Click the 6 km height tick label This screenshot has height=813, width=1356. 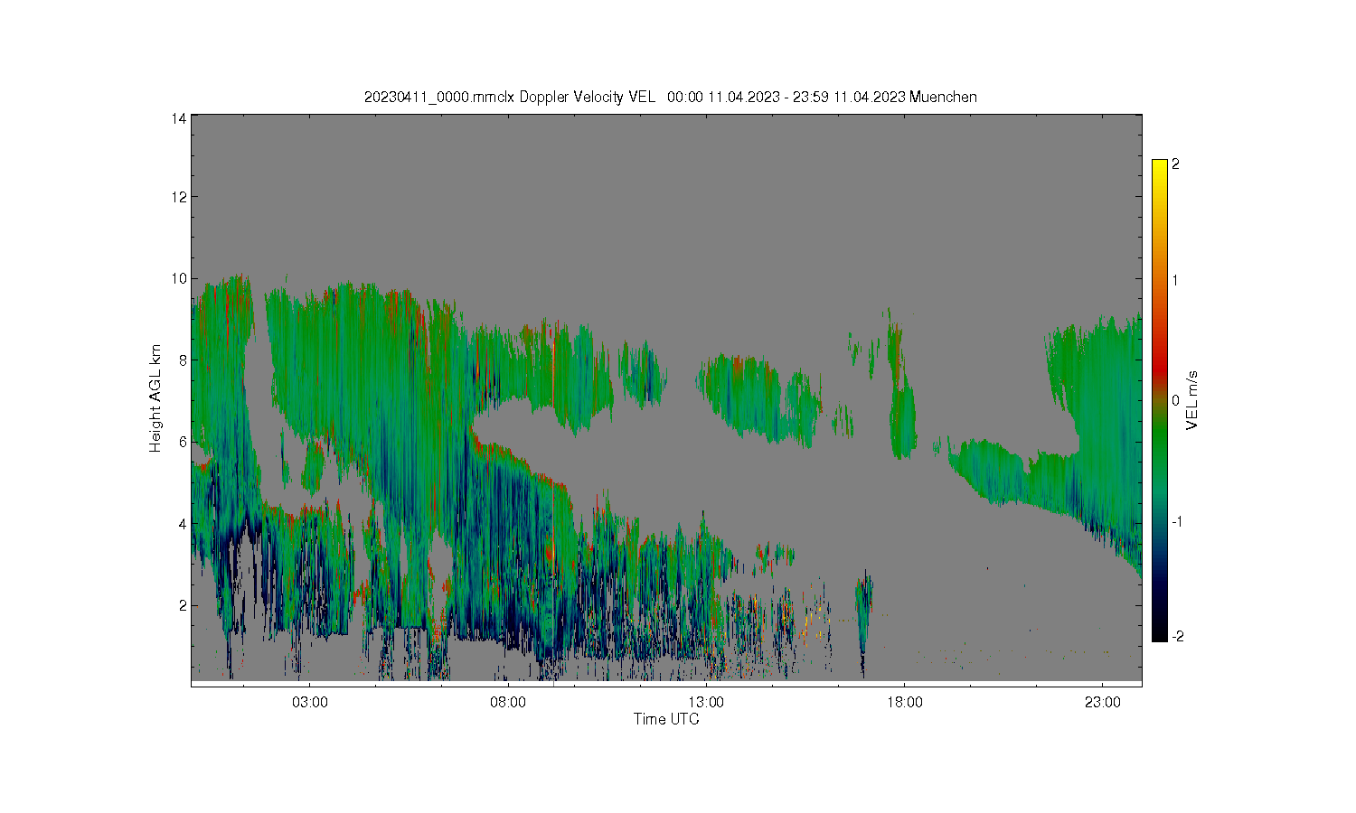pyautogui.click(x=183, y=442)
